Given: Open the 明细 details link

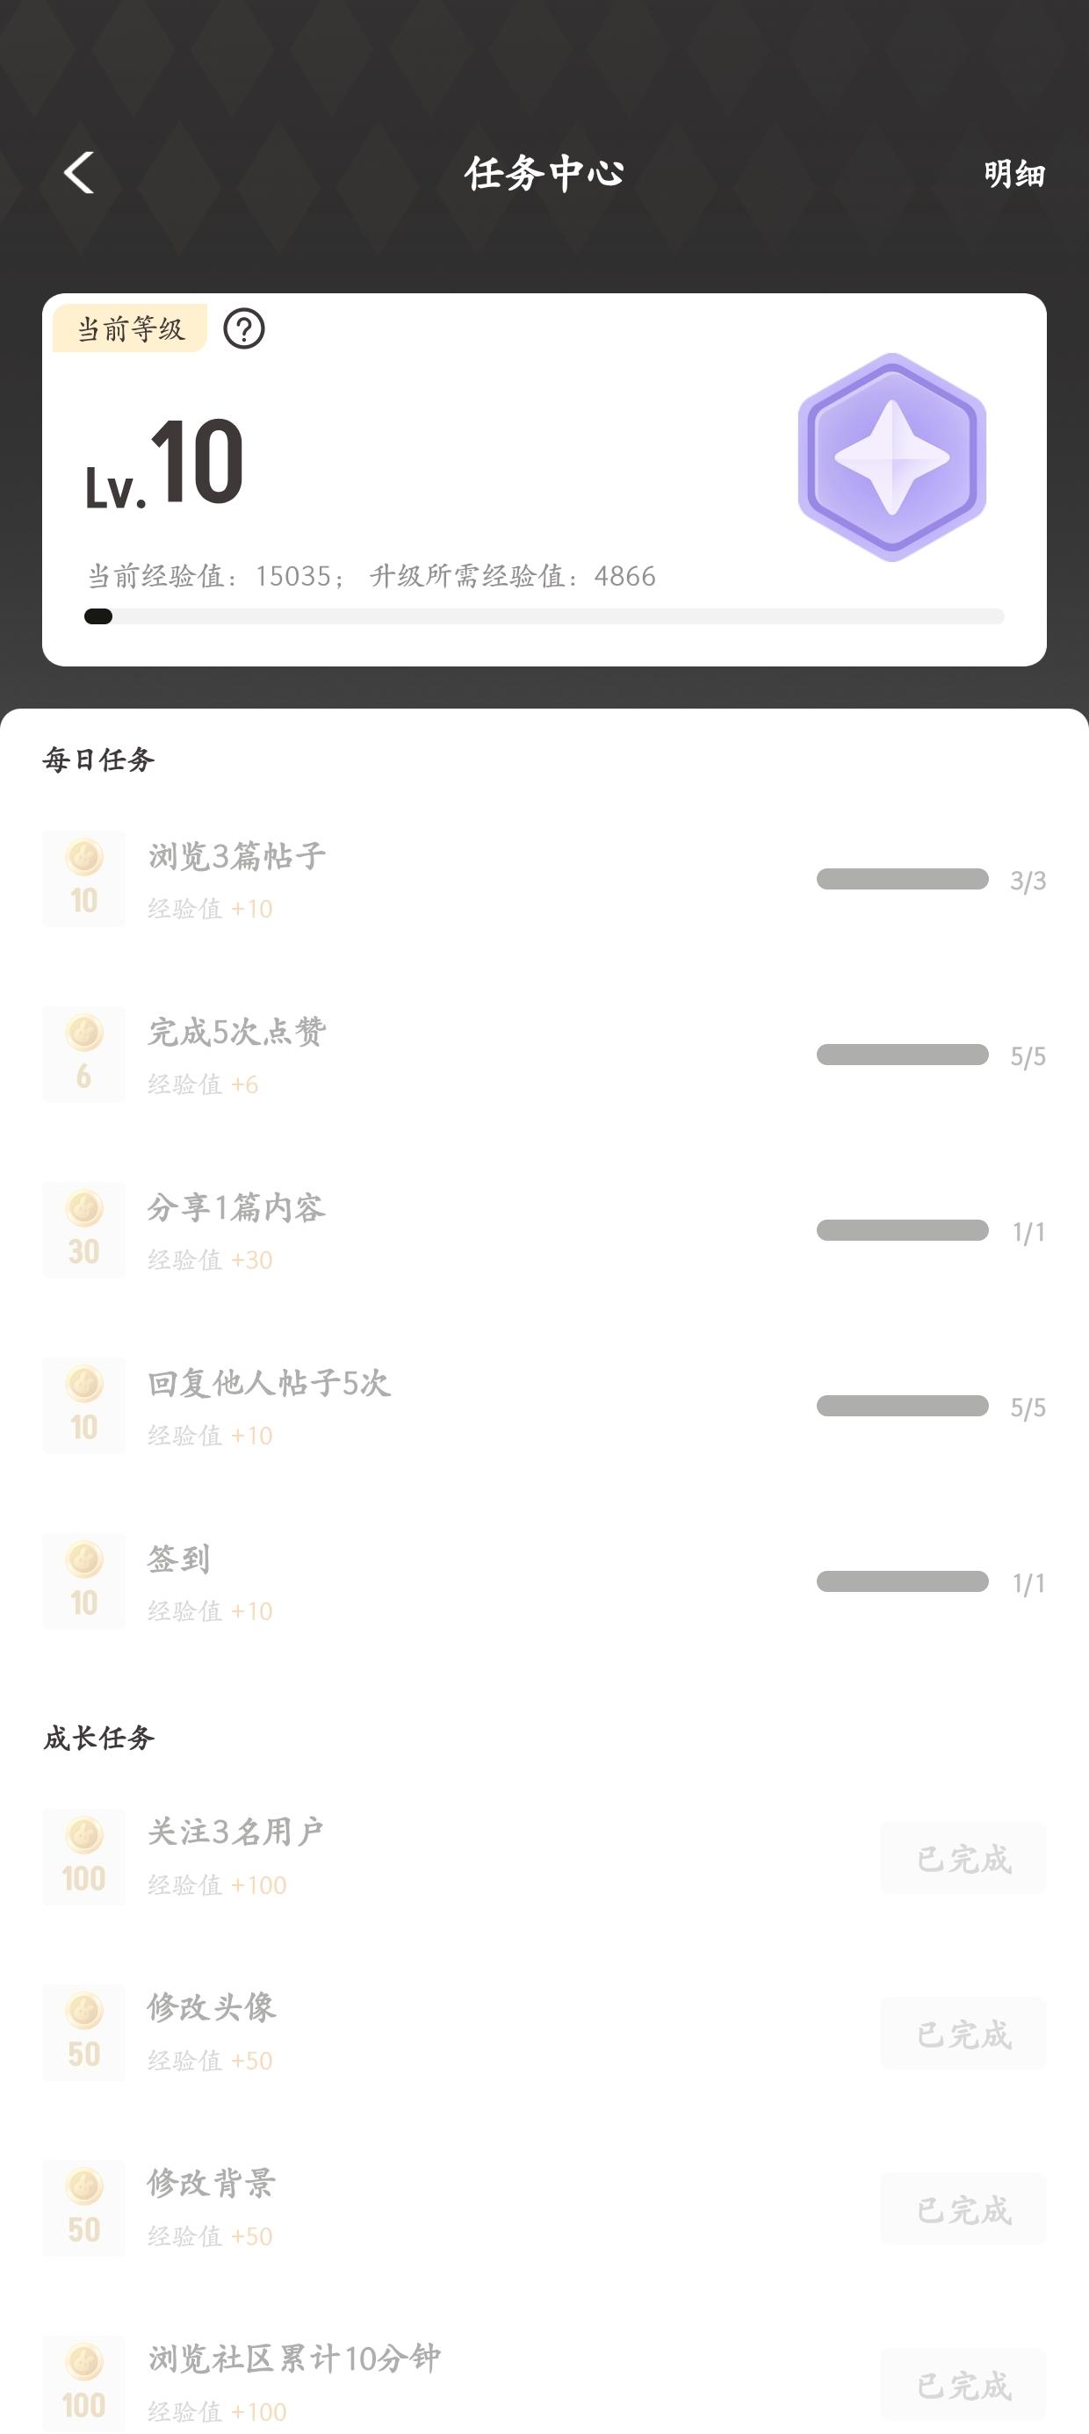Looking at the screenshot, I should point(1013,174).
